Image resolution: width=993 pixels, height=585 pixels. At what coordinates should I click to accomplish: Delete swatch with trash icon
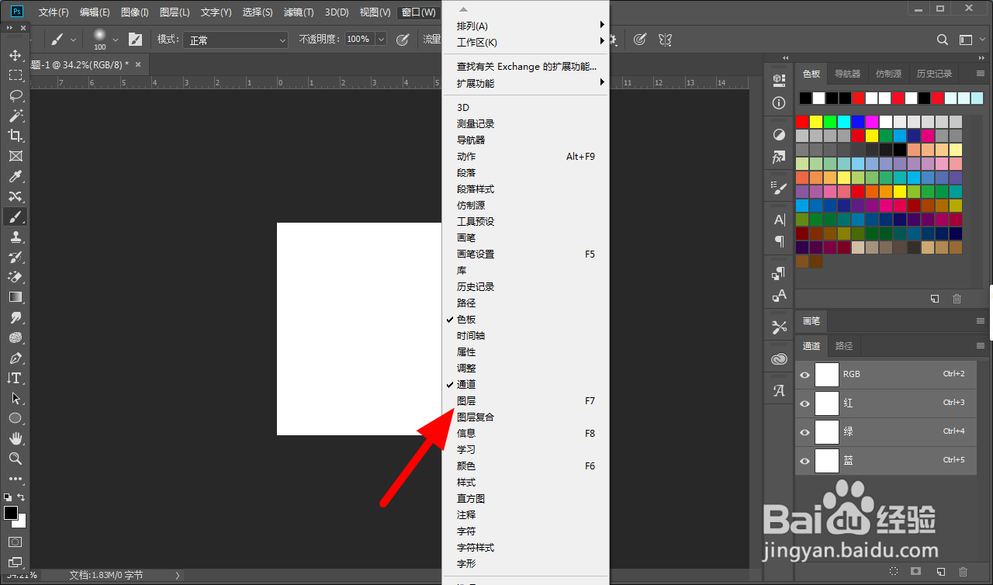(x=957, y=299)
